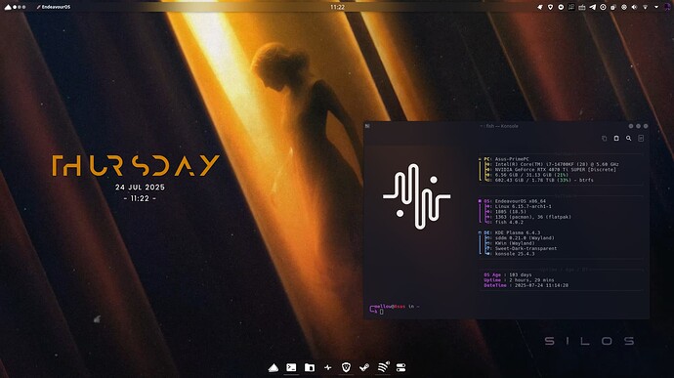Expand hidden system tray icons arrow
This screenshot has width=674, height=378.
(x=656, y=7)
